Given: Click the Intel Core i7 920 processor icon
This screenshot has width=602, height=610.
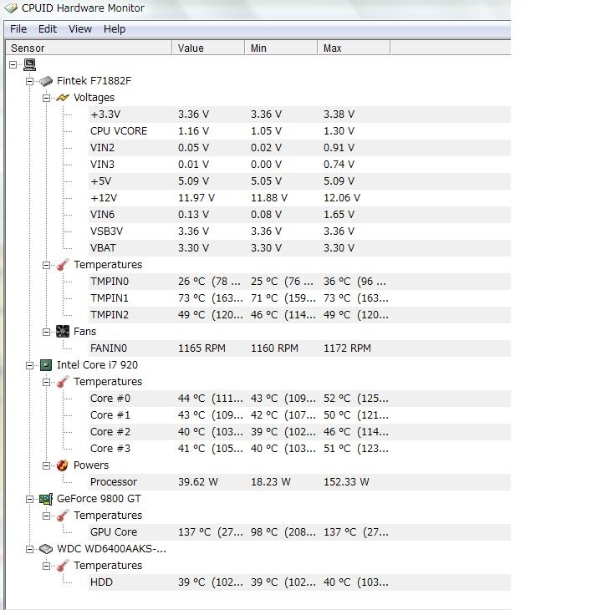Looking at the screenshot, I should [46, 365].
